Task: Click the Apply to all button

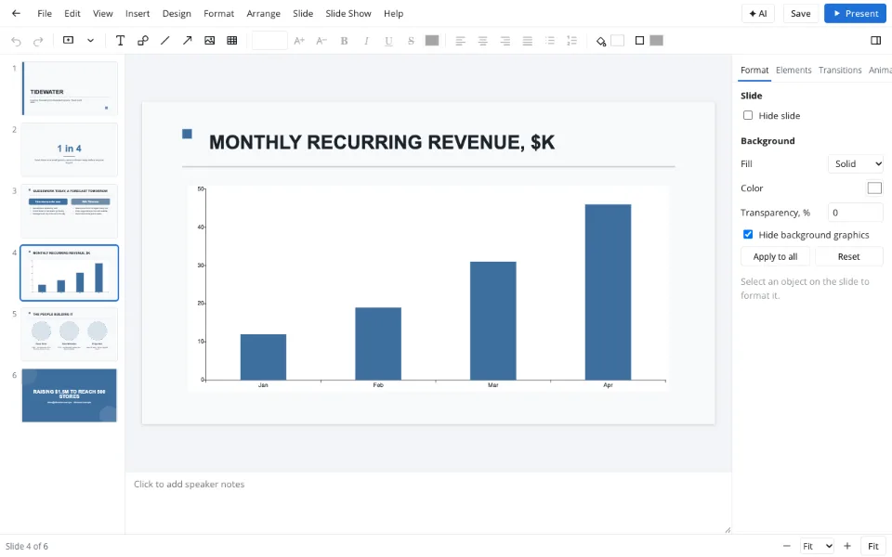Action: pos(775,256)
